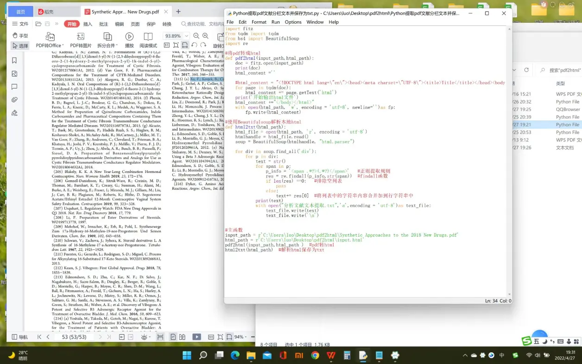Go to the first PDF page
582x364 pixels.
[x=39, y=337]
